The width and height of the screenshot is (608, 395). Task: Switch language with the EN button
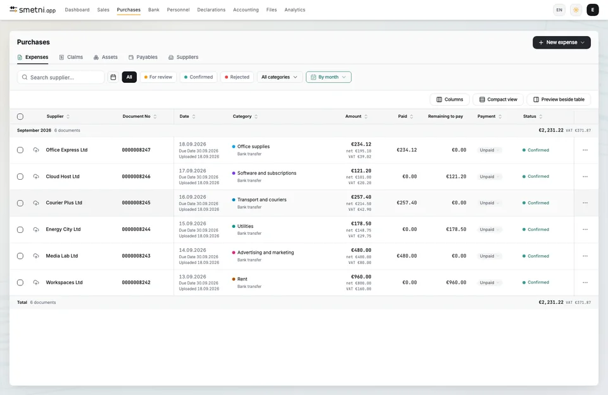click(559, 10)
